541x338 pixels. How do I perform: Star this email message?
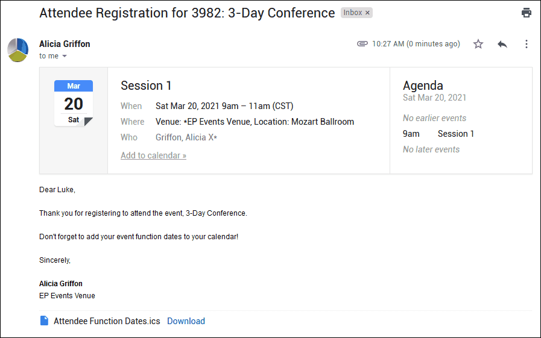coord(478,44)
